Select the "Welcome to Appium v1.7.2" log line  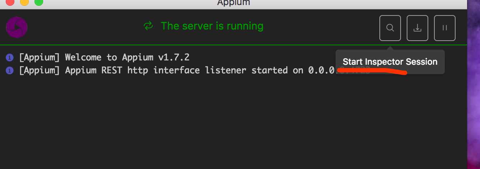(x=104, y=58)
